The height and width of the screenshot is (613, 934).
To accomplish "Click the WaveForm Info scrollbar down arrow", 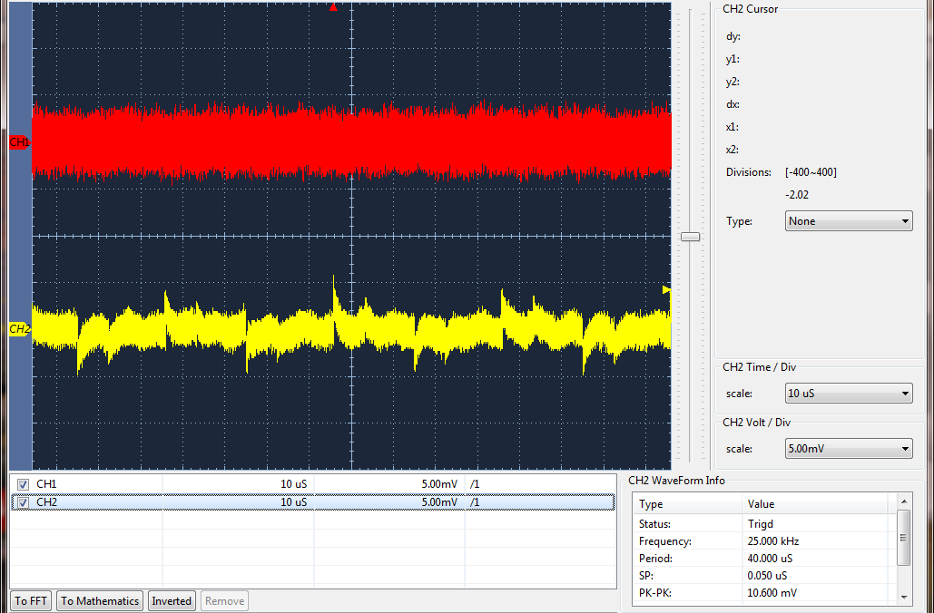I will 904,598.
